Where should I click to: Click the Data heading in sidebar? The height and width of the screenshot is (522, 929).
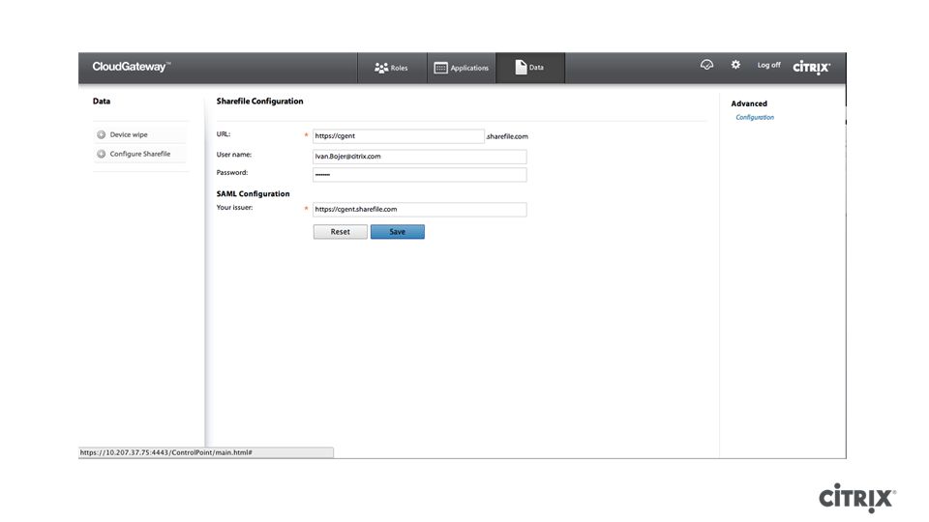coord(102,101)
